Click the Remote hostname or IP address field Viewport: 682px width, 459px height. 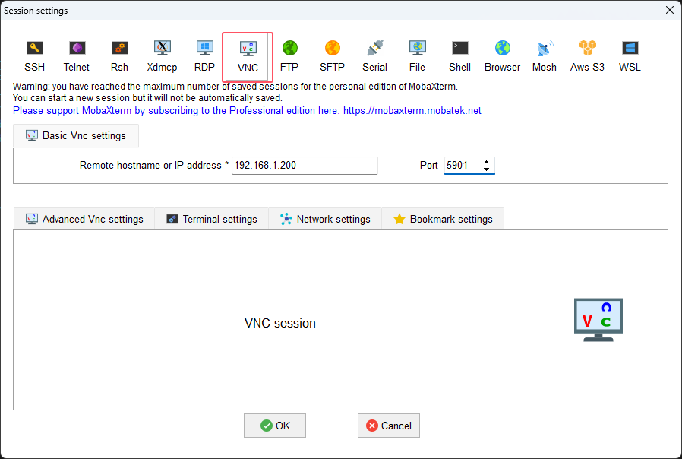click(x=305, y=166)
